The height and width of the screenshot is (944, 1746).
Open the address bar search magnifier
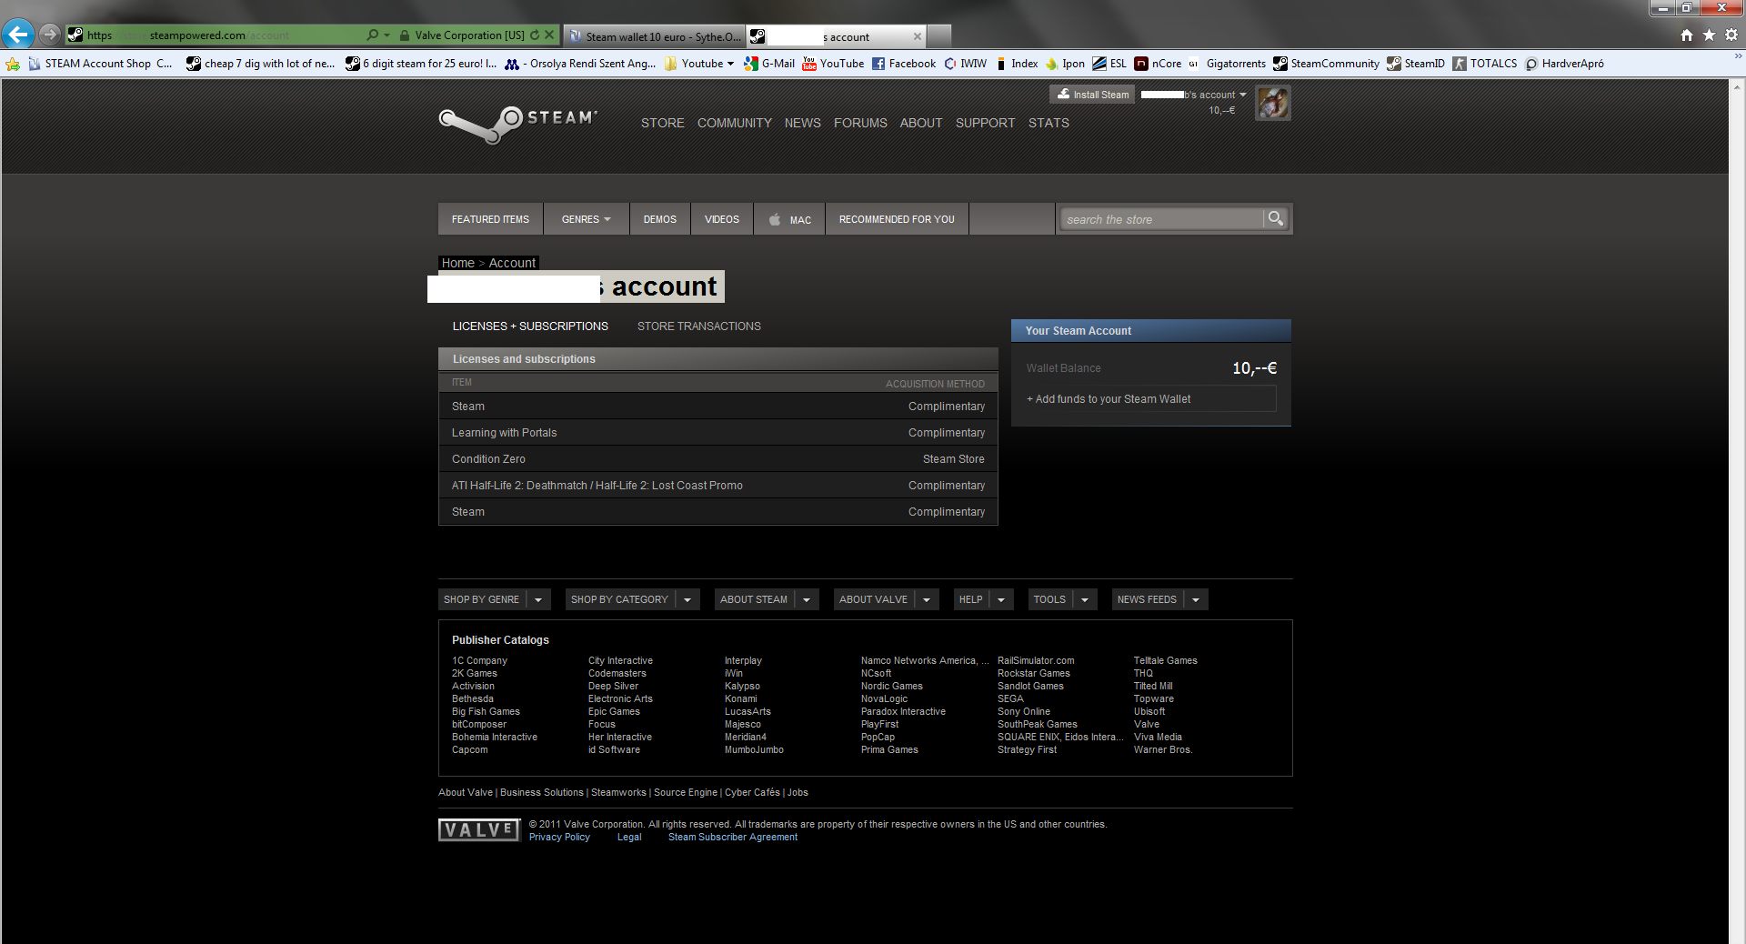(x=372, y=35)
